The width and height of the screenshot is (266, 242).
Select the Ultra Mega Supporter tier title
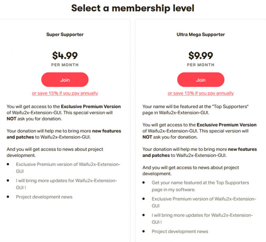point(201,35)
